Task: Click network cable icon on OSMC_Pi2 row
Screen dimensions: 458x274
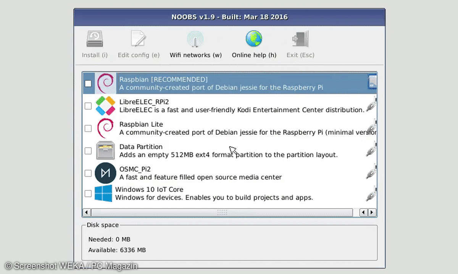Action: [371, 172]
